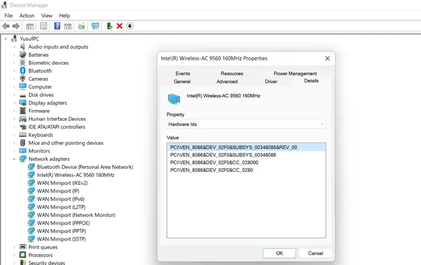Click the Disable device down-arrow icon
This screenshot has width=421, height=265.
[x=130, y=26]
